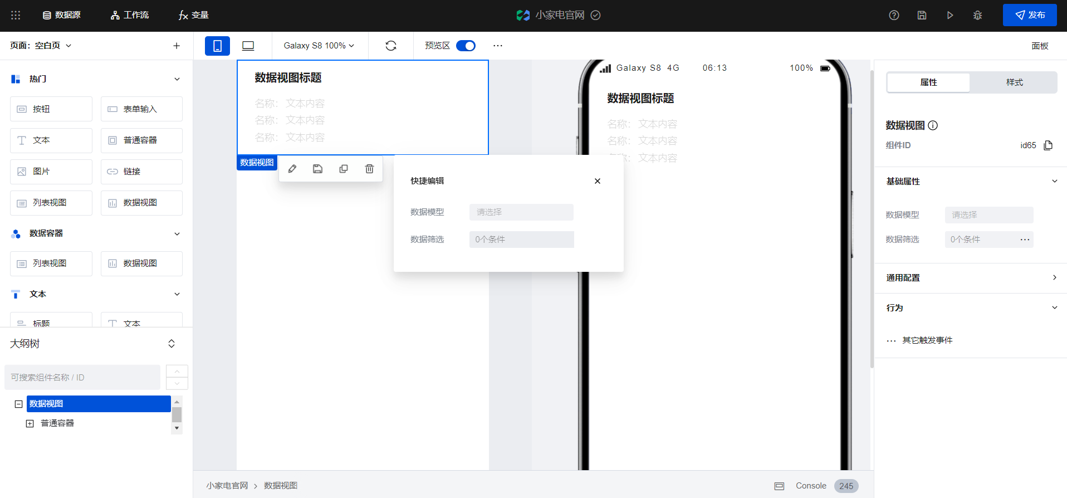Open 变量 variables menu

click(193, 15)
